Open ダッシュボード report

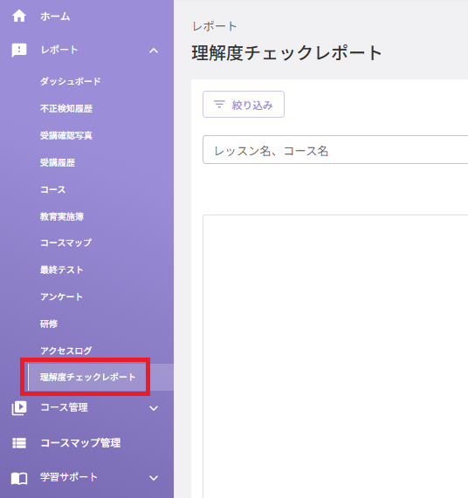pyautogui.click(x=70, y=81)
